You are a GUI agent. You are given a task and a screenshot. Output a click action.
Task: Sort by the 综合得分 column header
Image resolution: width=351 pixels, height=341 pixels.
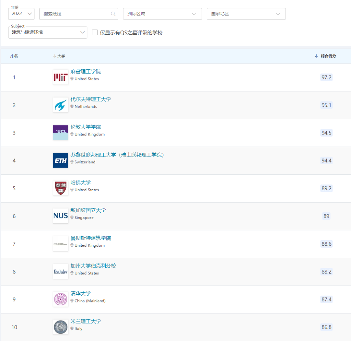[x=325, y=56]
